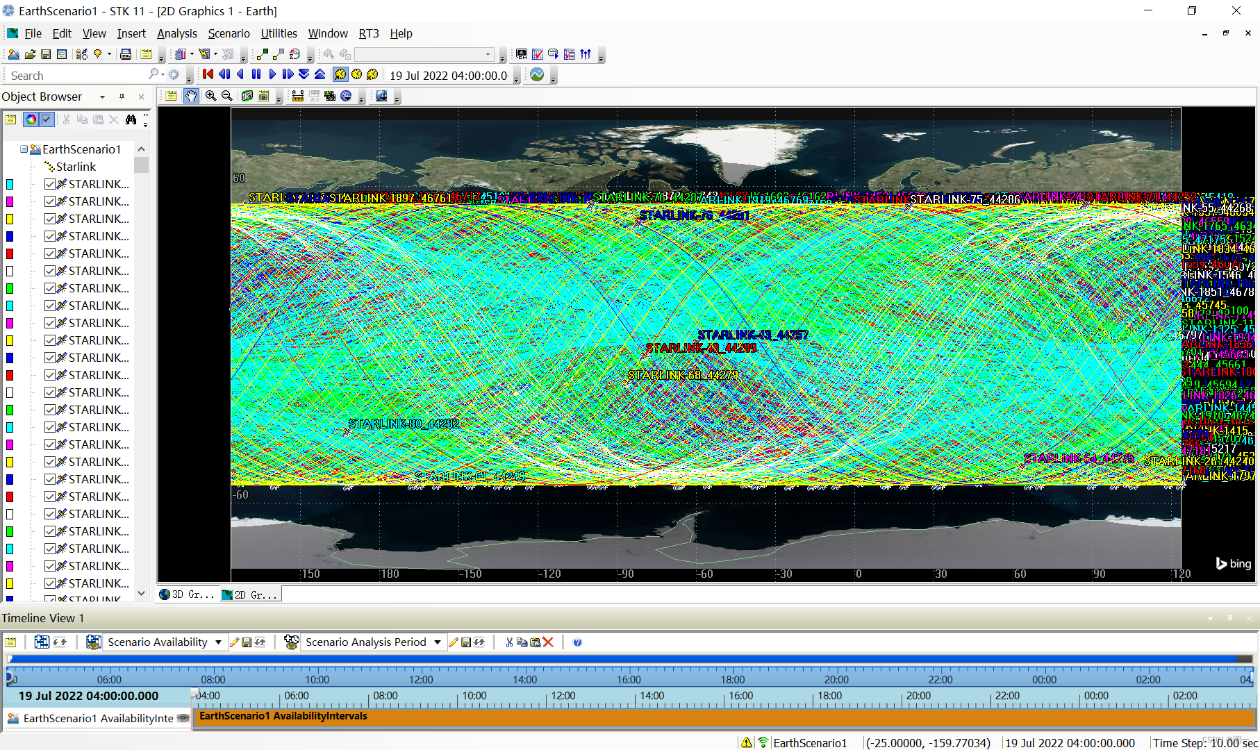Open the Analysis menu
The image size is (1260, 750).
point(176,33)
